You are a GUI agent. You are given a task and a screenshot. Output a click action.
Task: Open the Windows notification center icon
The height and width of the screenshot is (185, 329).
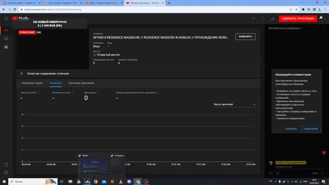tap(323, 181)
